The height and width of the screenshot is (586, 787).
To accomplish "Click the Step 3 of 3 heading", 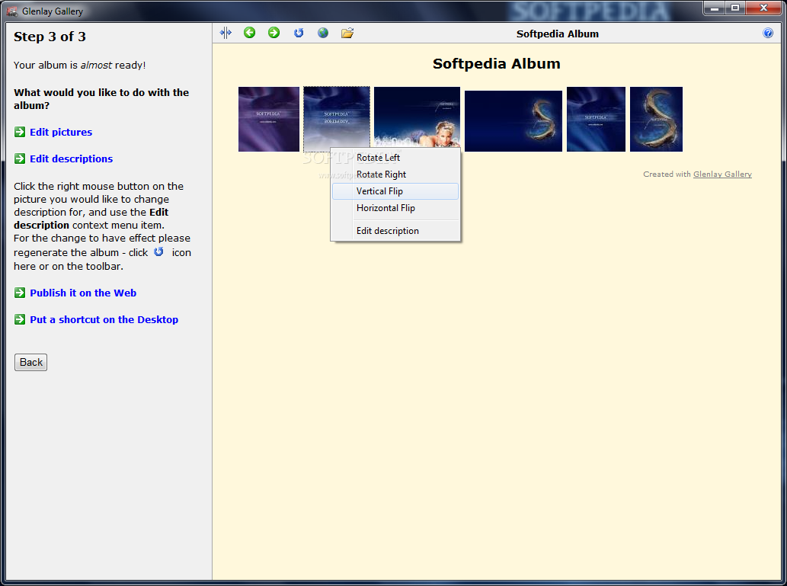I will [x=50, y=37].
